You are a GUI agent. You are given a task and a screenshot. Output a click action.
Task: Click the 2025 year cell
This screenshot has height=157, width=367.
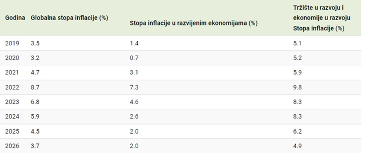click(x=12, y=131)
